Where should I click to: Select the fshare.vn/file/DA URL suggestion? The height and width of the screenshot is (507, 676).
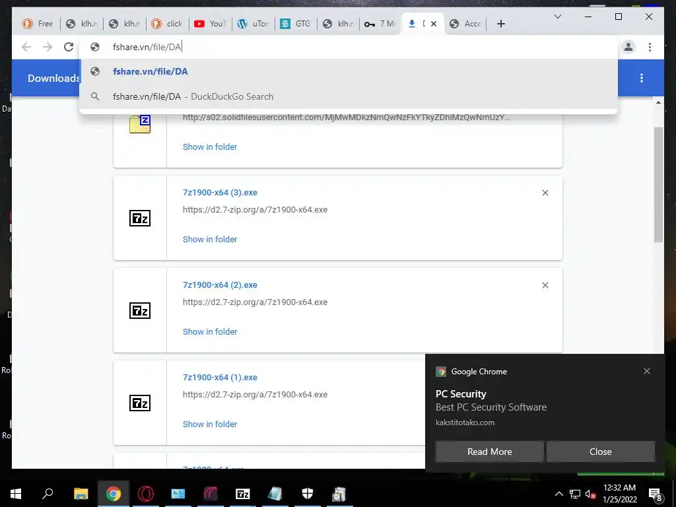tap(349, 71)
